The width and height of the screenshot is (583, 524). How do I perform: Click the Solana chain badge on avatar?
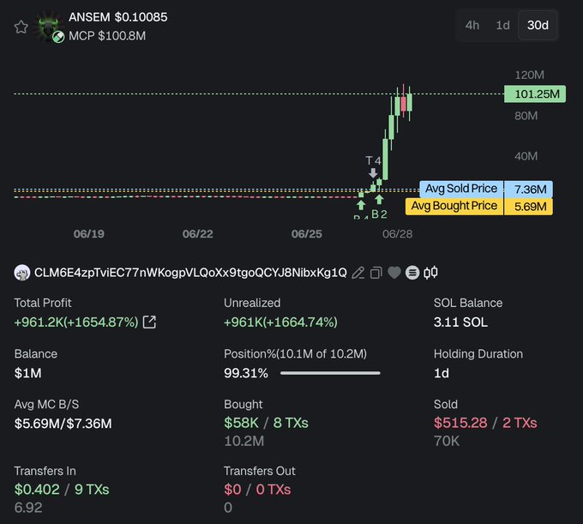(x=58, y=37)
